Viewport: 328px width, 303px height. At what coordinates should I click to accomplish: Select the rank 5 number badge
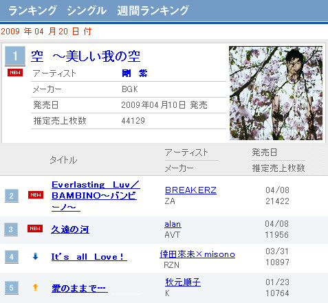coord(12,288)
